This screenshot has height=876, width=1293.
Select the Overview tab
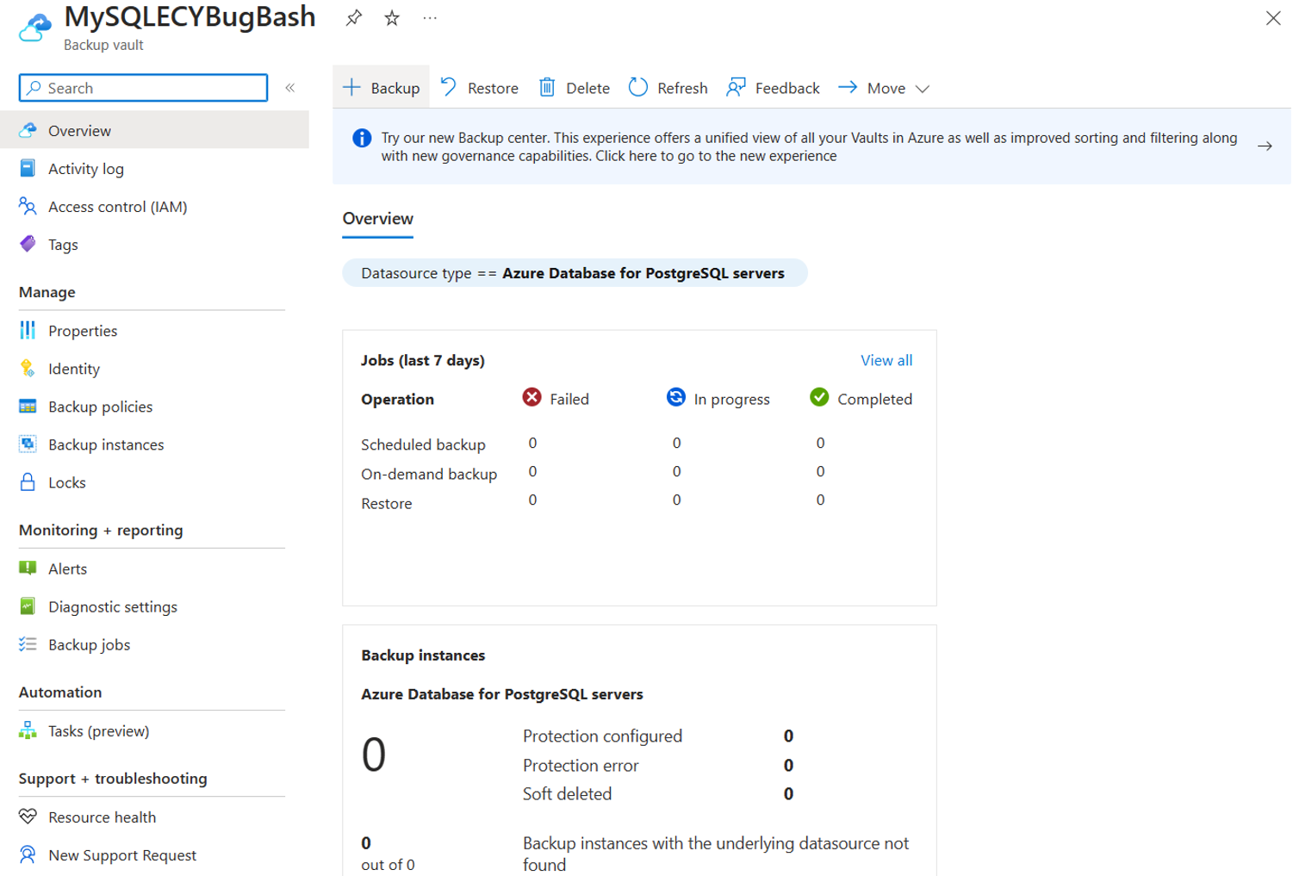pyautogui.click(x=377, y=219)
